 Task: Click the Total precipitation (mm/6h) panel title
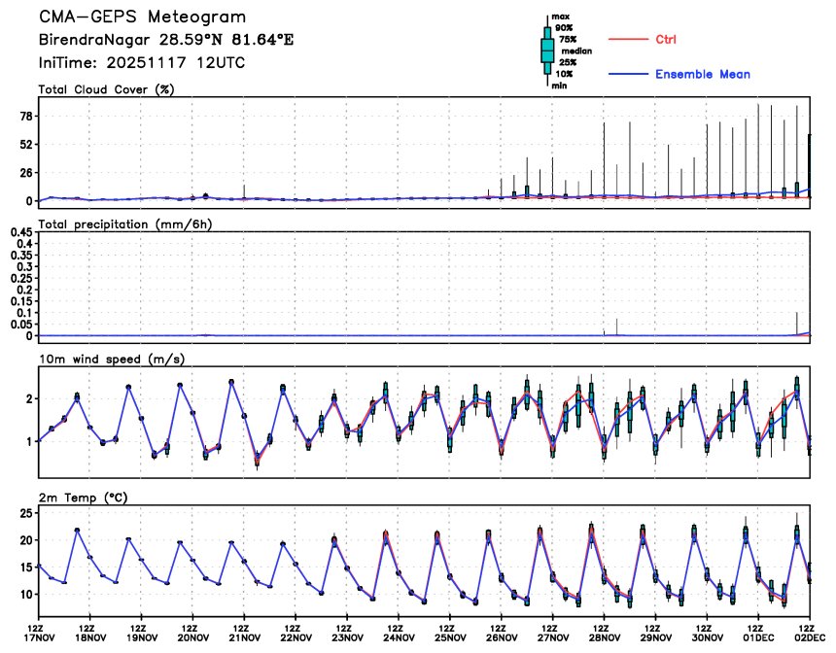pyautogui.click(x=125, y=224)
